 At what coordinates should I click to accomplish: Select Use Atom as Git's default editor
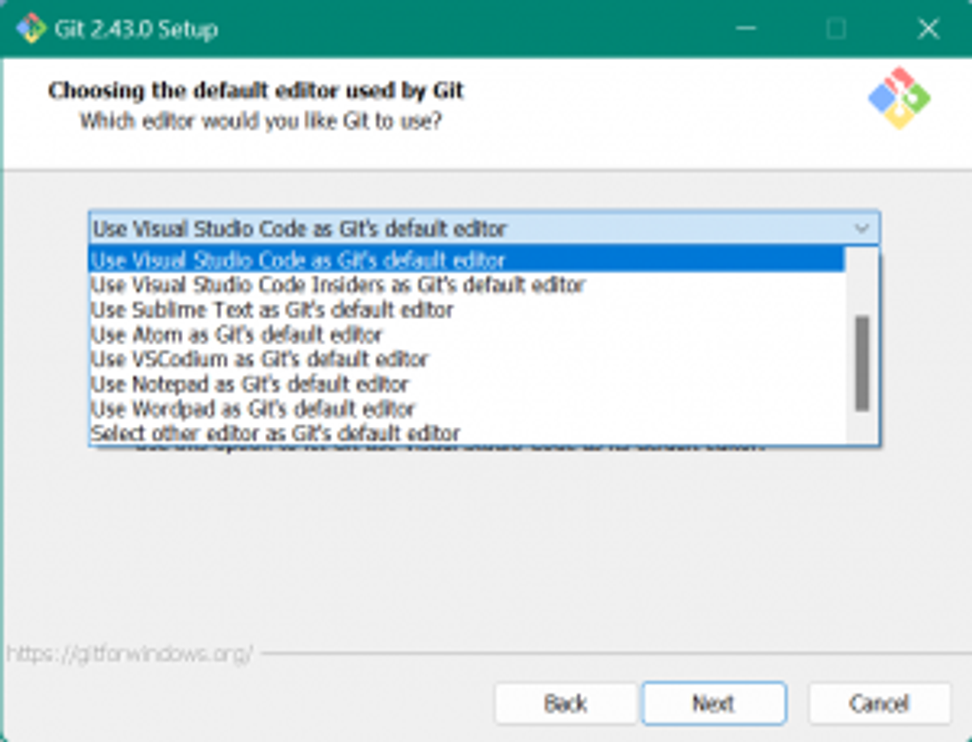tap(467, 335)
